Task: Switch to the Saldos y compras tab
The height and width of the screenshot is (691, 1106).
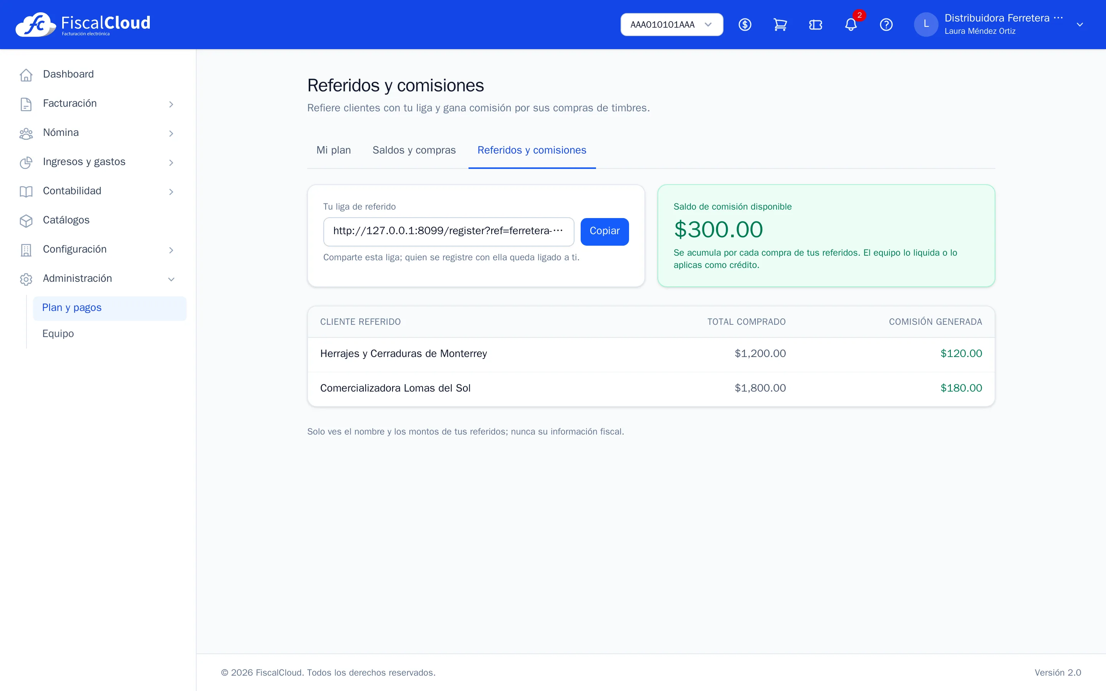Action: 414,150
